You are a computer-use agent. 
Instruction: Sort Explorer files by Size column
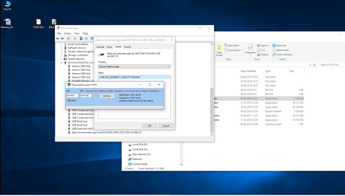(x=291, y=71)
